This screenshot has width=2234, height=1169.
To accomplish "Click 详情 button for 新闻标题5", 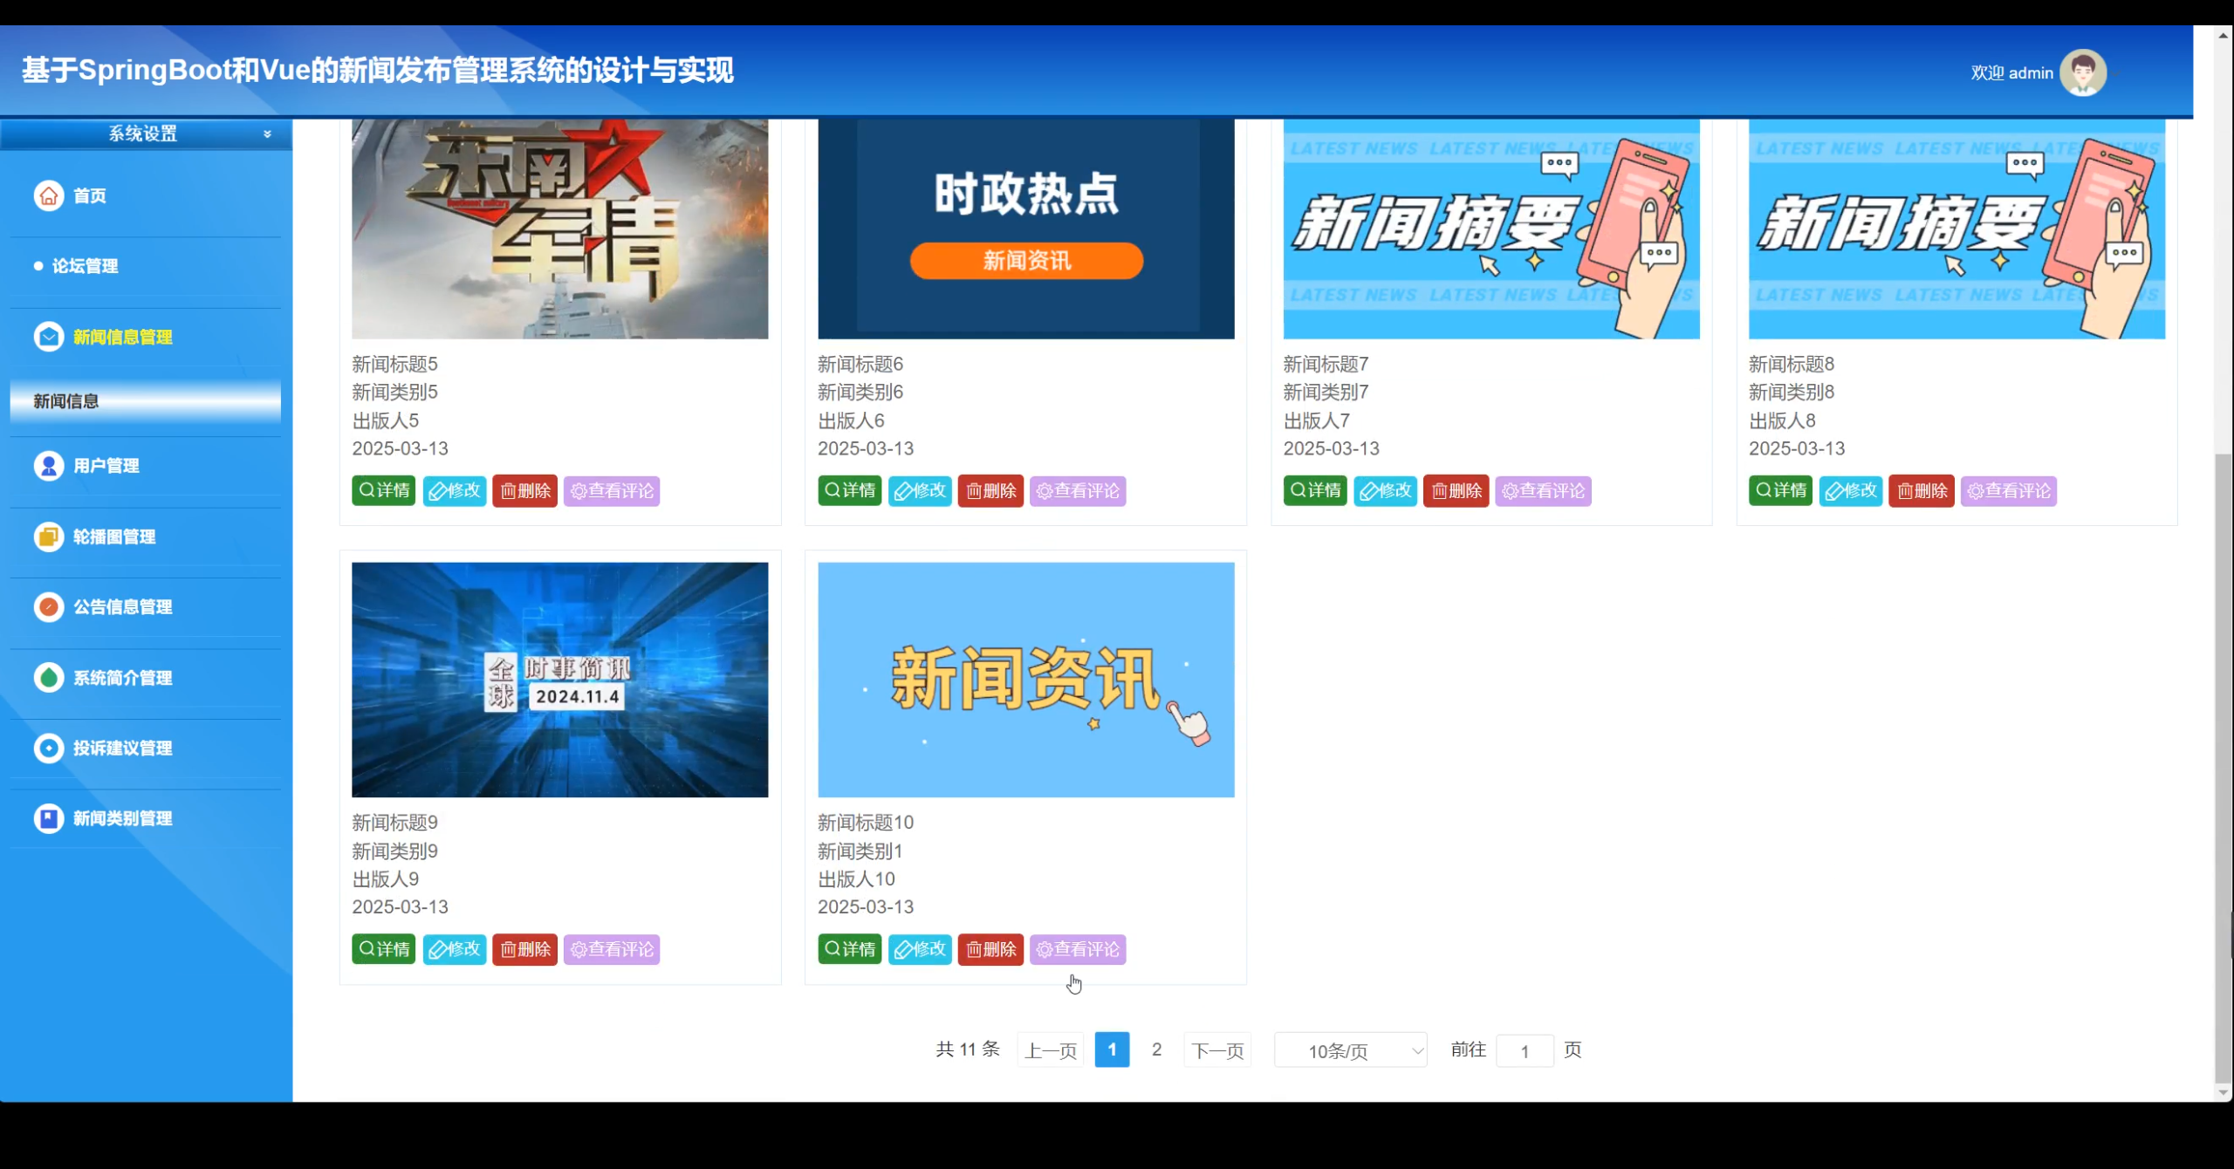I will click(x=384, y=490).
